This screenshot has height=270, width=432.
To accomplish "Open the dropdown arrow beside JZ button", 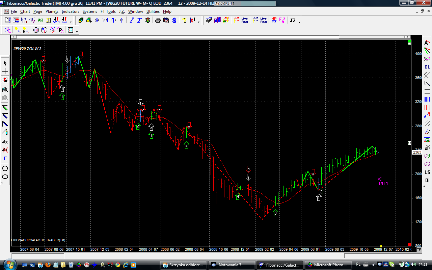I will click(299, 22).
